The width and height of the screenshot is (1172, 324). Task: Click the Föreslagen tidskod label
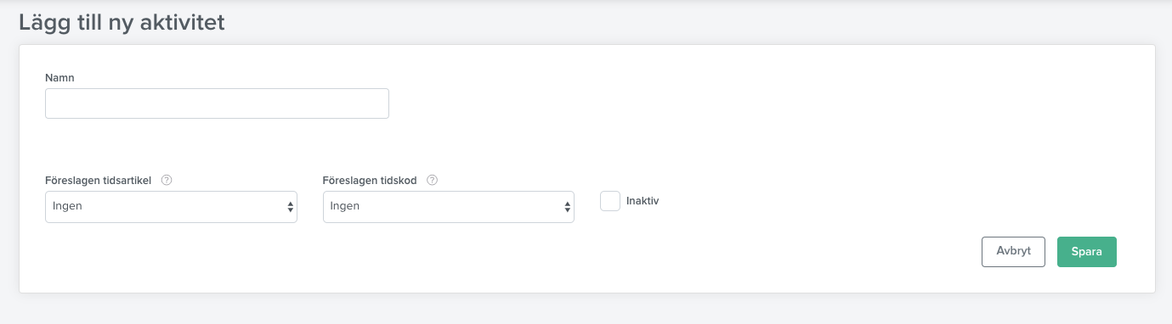pos(370,180)
